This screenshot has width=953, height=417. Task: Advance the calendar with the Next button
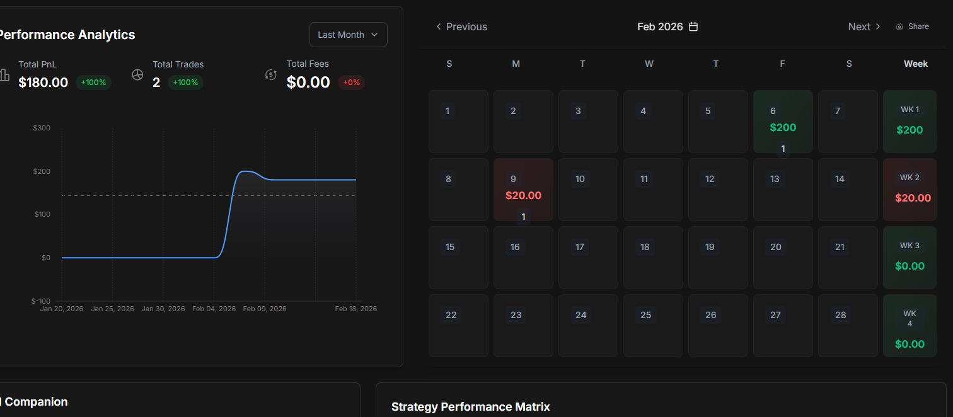tap(859, 26)
